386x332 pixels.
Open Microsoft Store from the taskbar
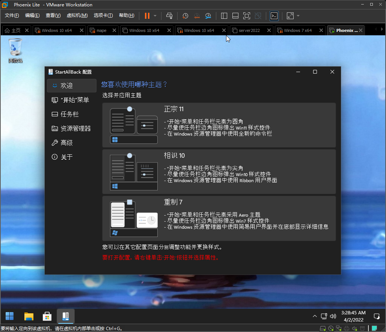point(47,316)
